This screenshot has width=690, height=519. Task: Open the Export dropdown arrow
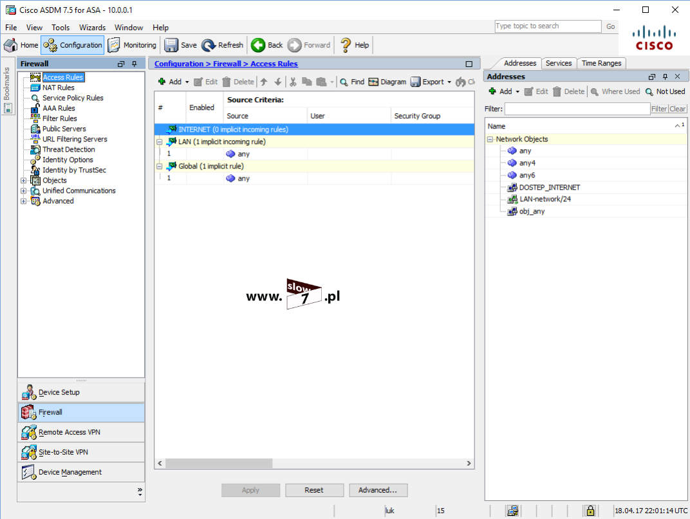(x=449, y=82)
